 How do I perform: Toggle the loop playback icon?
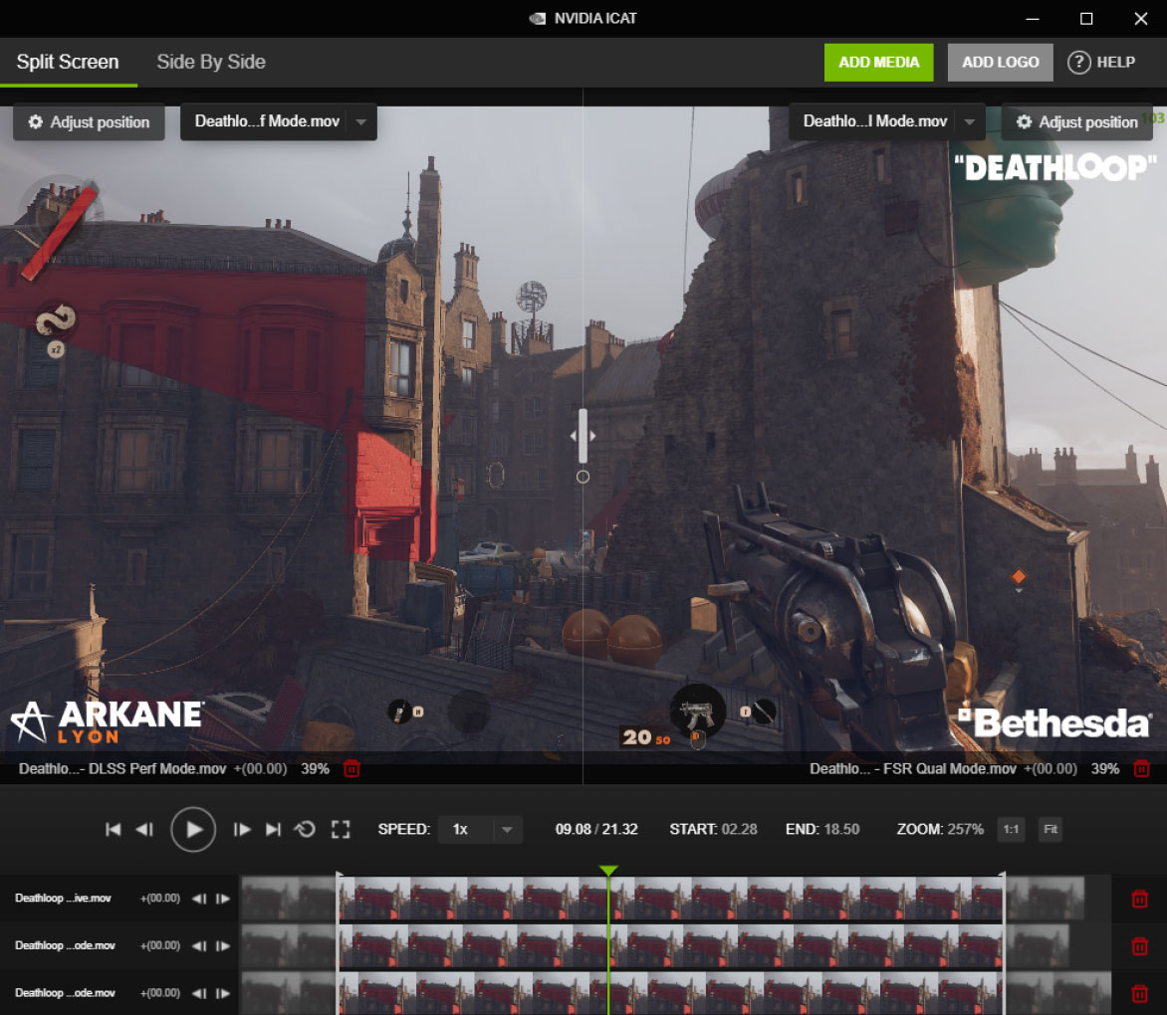pyautogui.click(x=305, y=830)
